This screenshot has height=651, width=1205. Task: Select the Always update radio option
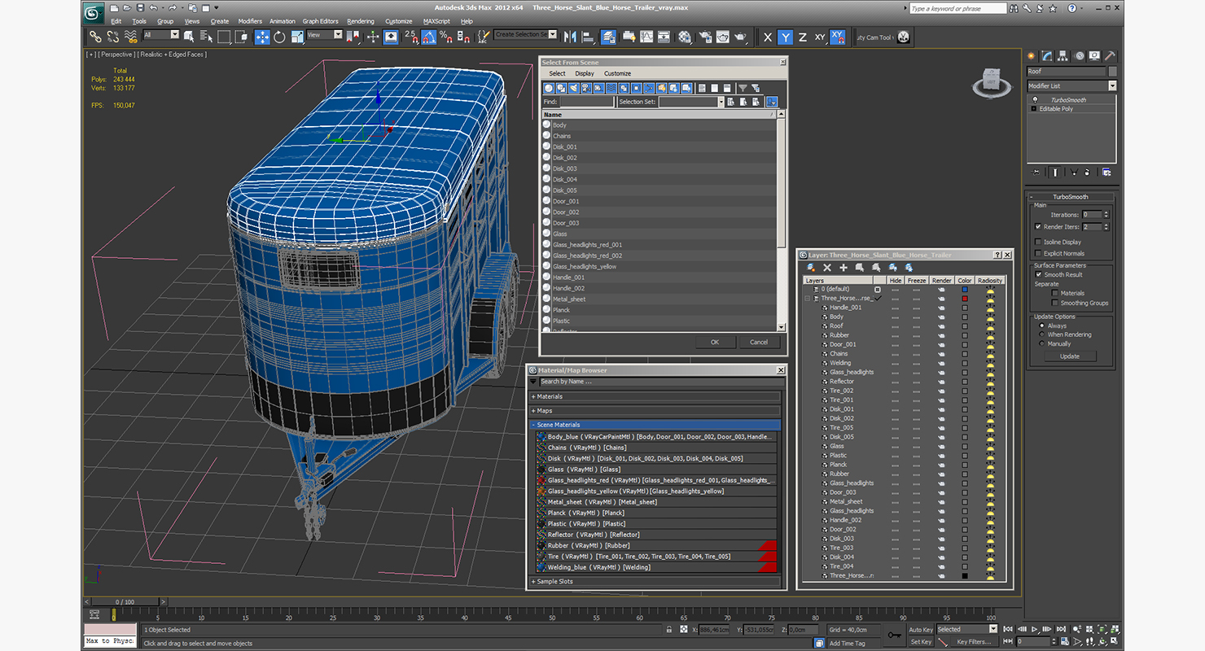(1042, 325)
